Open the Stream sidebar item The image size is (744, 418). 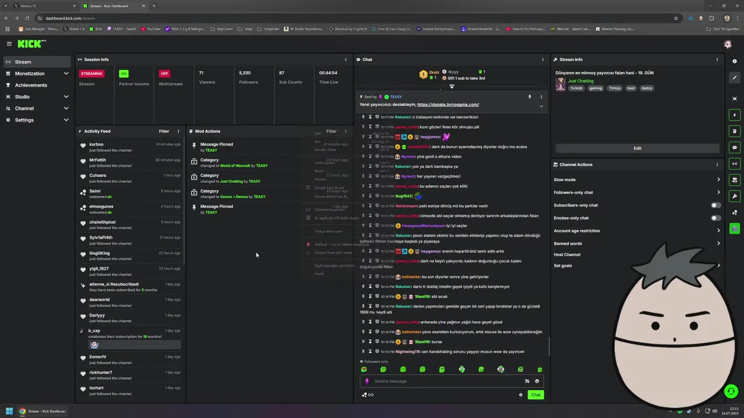tap(37, 62)
